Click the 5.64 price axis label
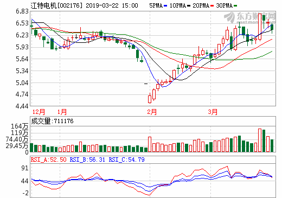This screenshot has width=282, height=198. click(22, 59)
